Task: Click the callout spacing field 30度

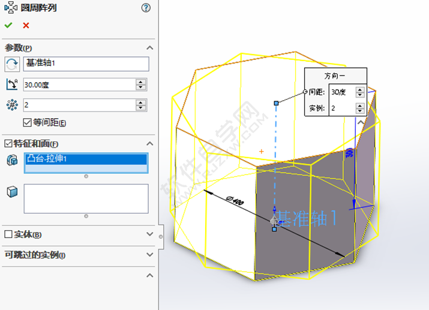Action: [x=343, y=92]
